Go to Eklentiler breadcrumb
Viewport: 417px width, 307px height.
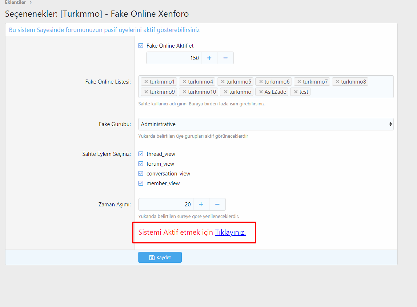click(x=15, y=3)
